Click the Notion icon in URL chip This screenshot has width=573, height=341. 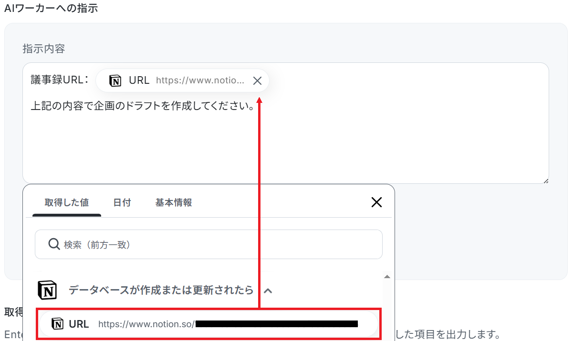(x=115, y=80)
